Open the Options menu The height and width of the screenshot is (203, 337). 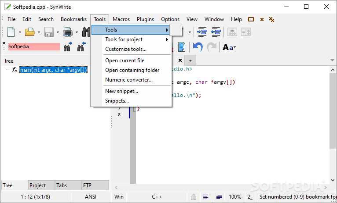click(x=170, y=19)
